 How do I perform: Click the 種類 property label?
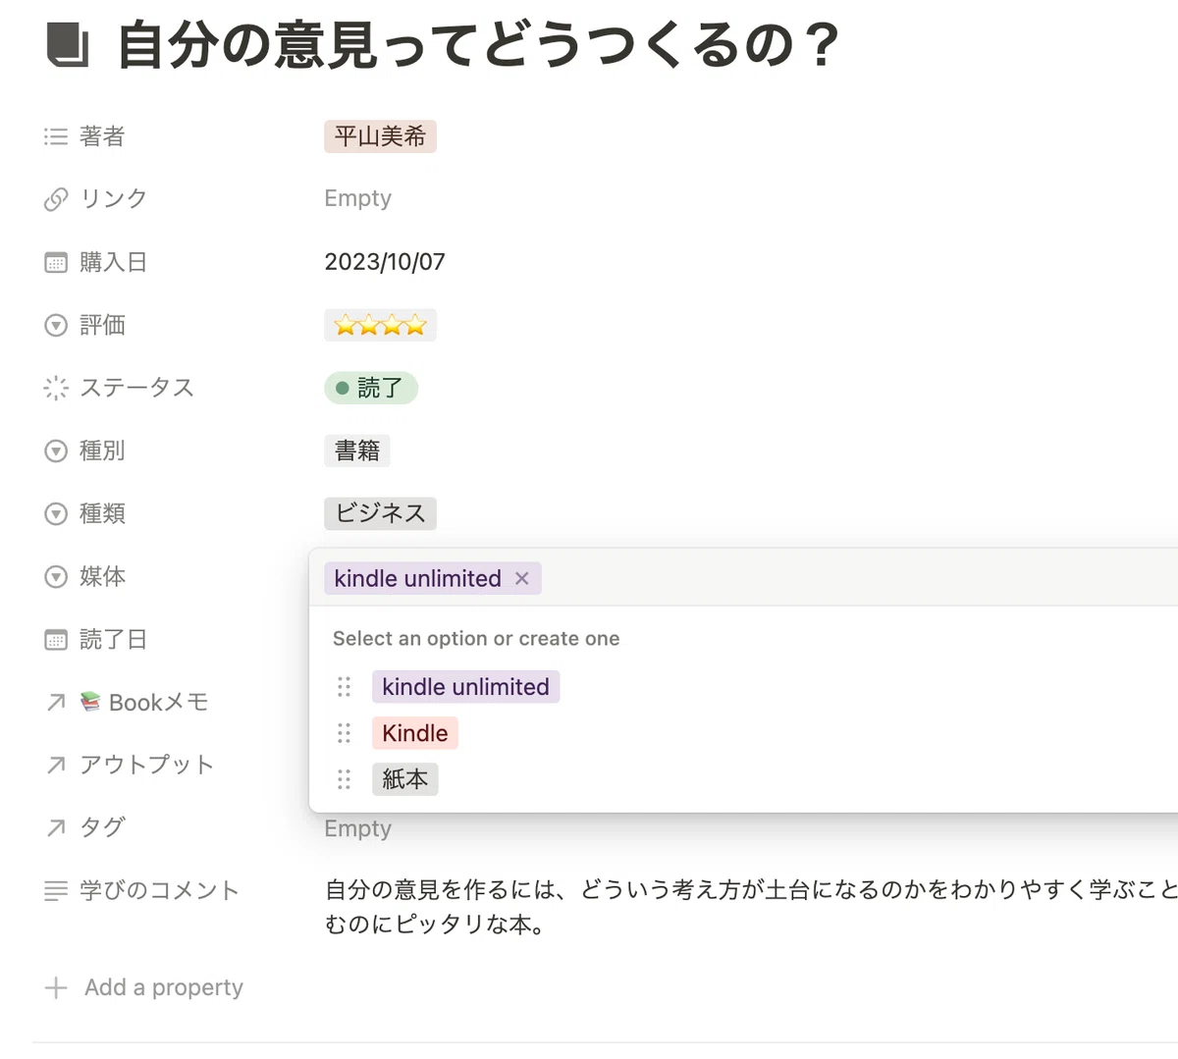(102, 513)
